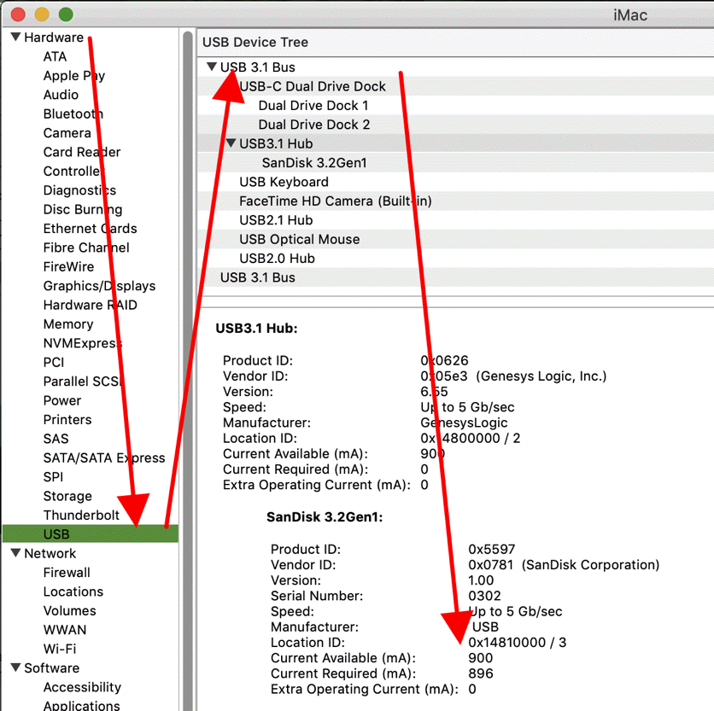This screenshot has height=711, width=714.
Task: Click the USB Device Tree column header
Action: pos(455,43)
